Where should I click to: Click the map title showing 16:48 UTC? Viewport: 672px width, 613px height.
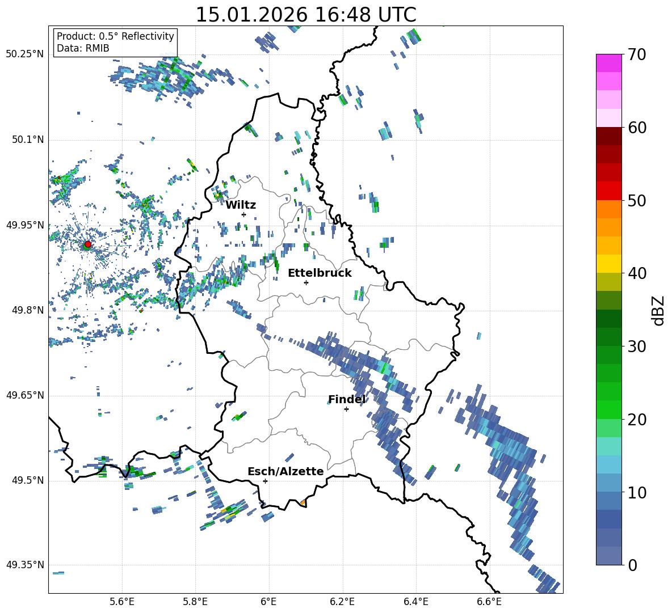coord(305,15)
